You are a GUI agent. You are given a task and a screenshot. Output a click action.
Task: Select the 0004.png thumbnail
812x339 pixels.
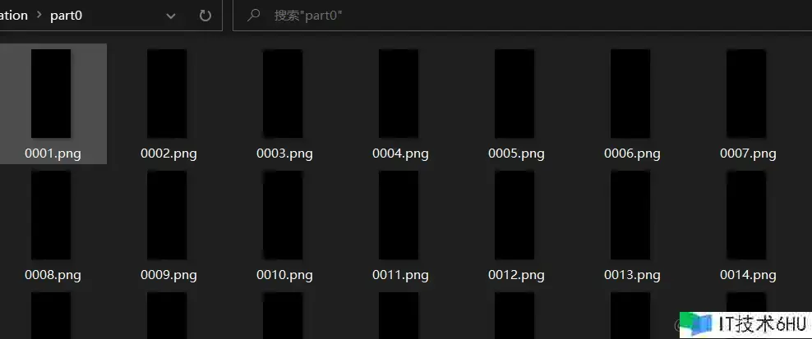point(399,94)
